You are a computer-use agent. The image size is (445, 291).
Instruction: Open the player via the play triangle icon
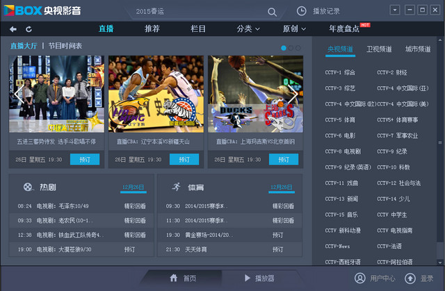(x=248, y=278)
